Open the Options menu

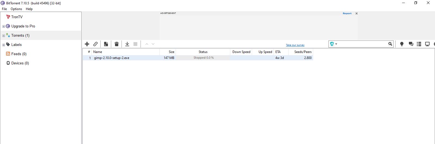[16, 9]
